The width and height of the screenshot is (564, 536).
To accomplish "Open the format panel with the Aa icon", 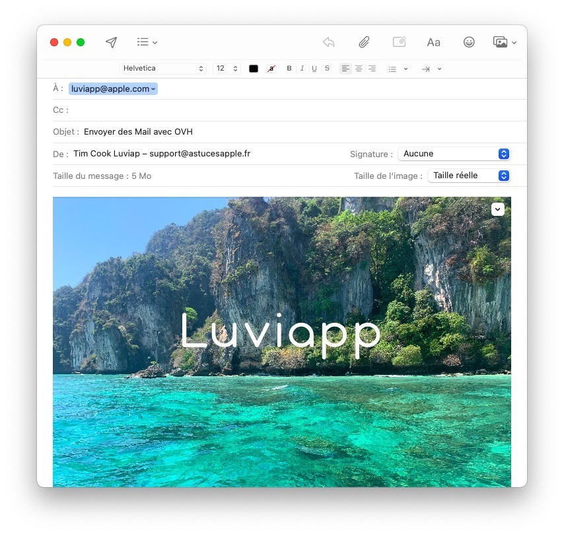I will [x=433, y=42].
